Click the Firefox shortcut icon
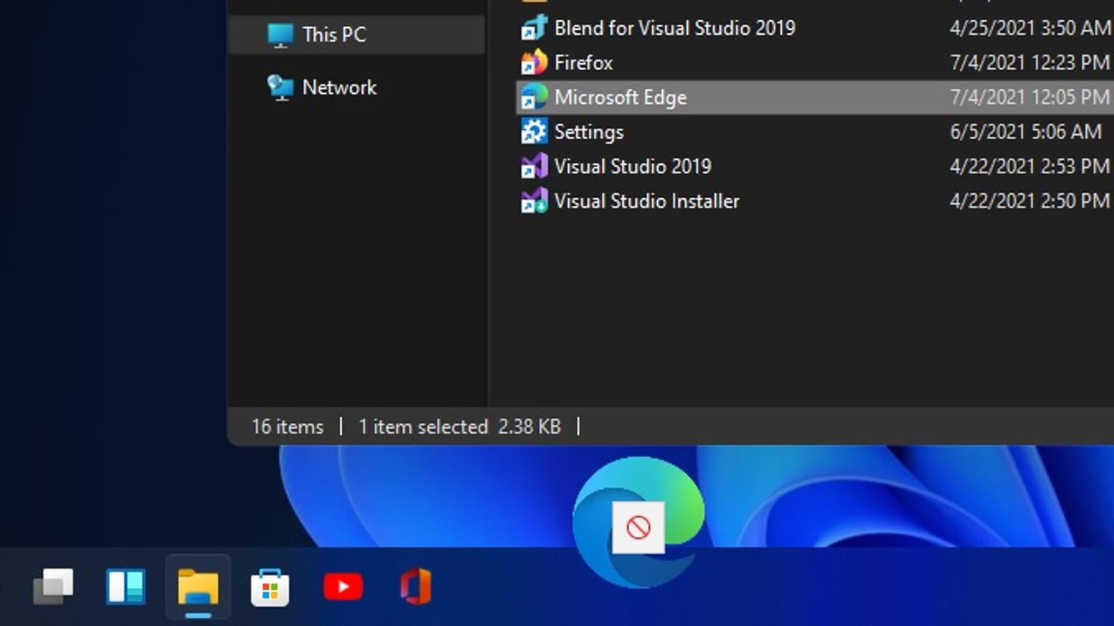Viewport: 1114px width, 626px height. click(534, 63)
